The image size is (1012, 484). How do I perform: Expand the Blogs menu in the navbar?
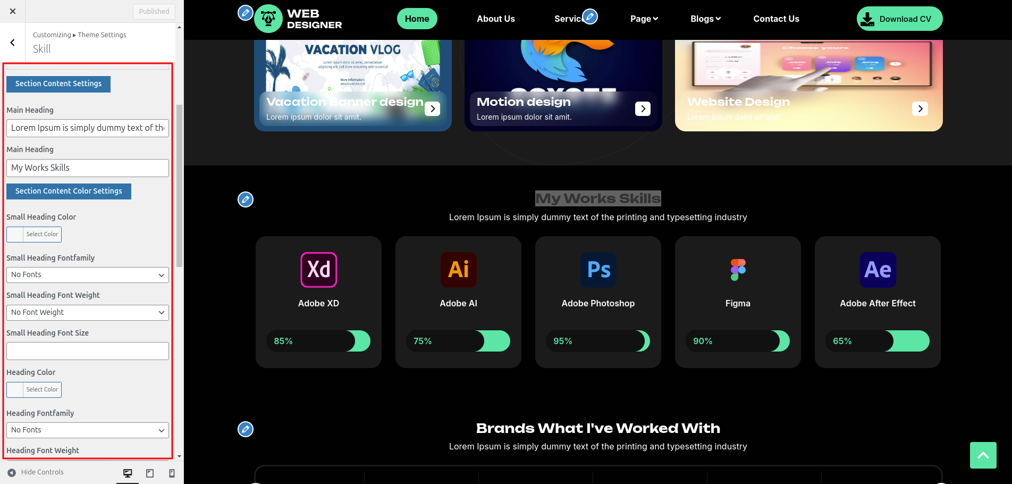click(705, 19)
